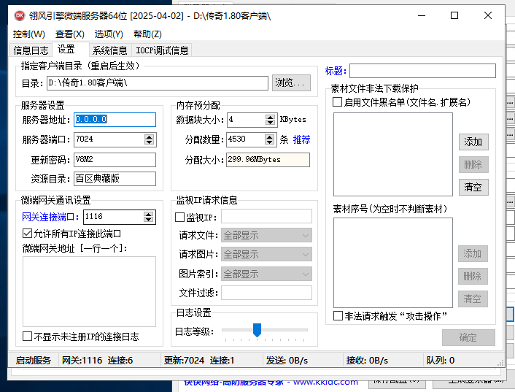Click 清空 button beside blacklist

pyautogui.click(x=473, y=187)
